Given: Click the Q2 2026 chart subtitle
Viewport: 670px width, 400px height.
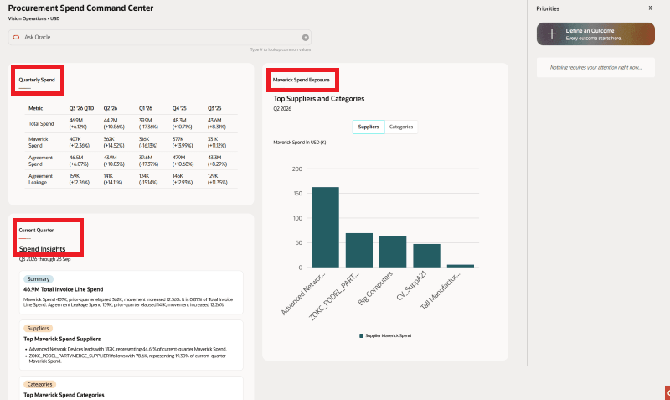Looking at the screenshot, I should click(282, 109).
